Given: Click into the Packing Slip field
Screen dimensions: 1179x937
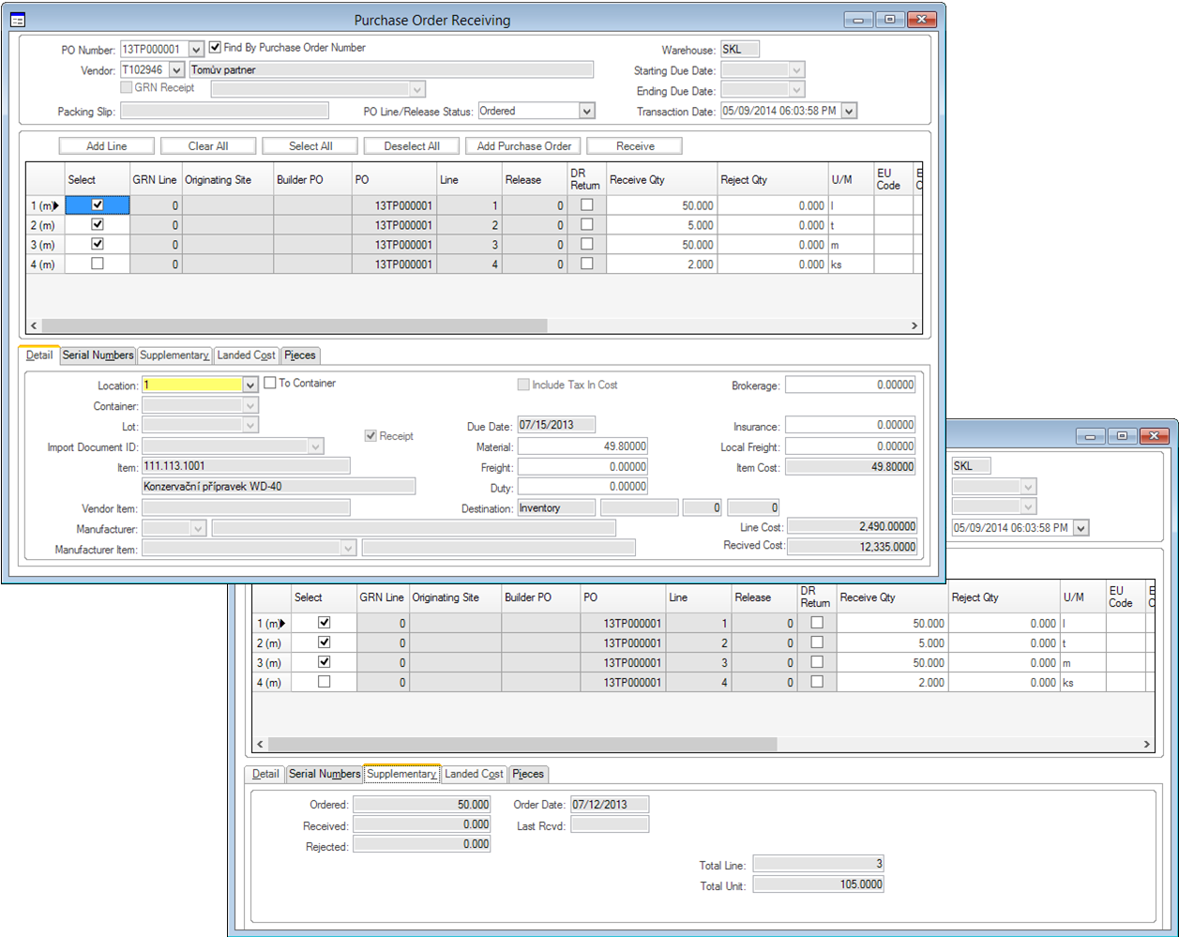Looking at the screenshot, I should pos(225,111).
